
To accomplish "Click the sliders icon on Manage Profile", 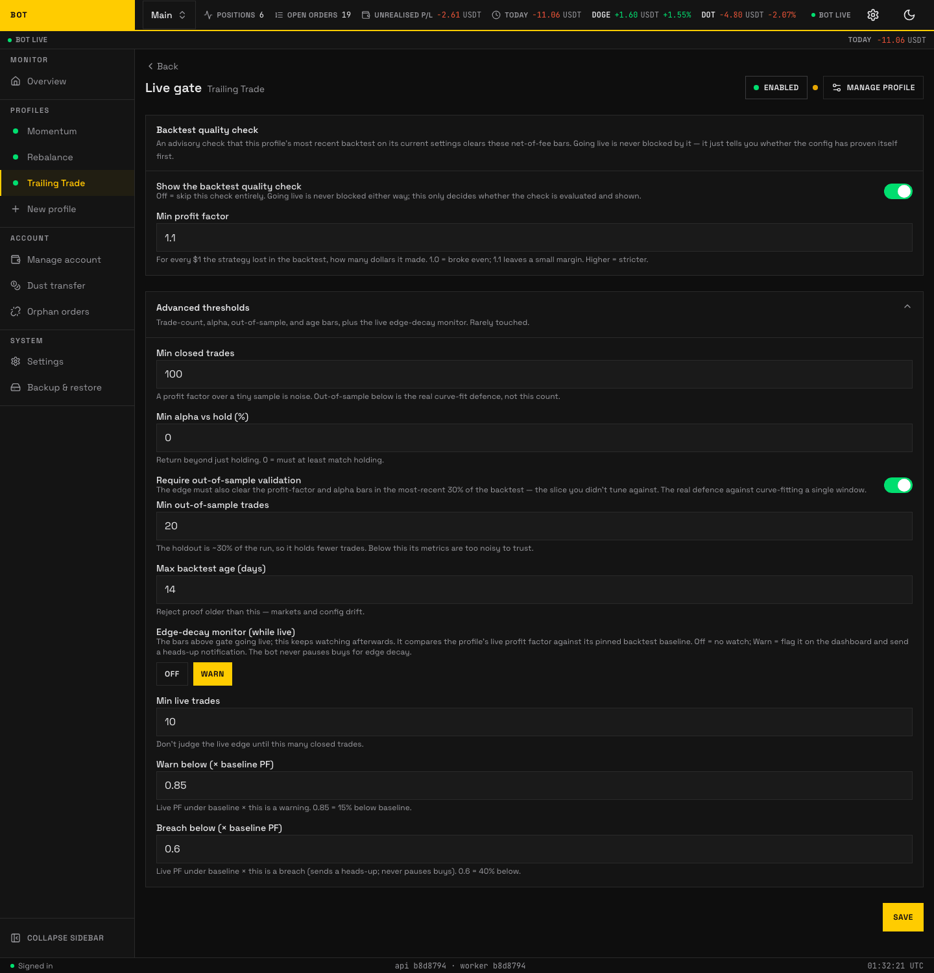I will point(837,88).
